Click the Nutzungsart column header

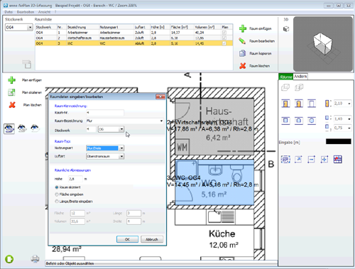tap(116, 27)
